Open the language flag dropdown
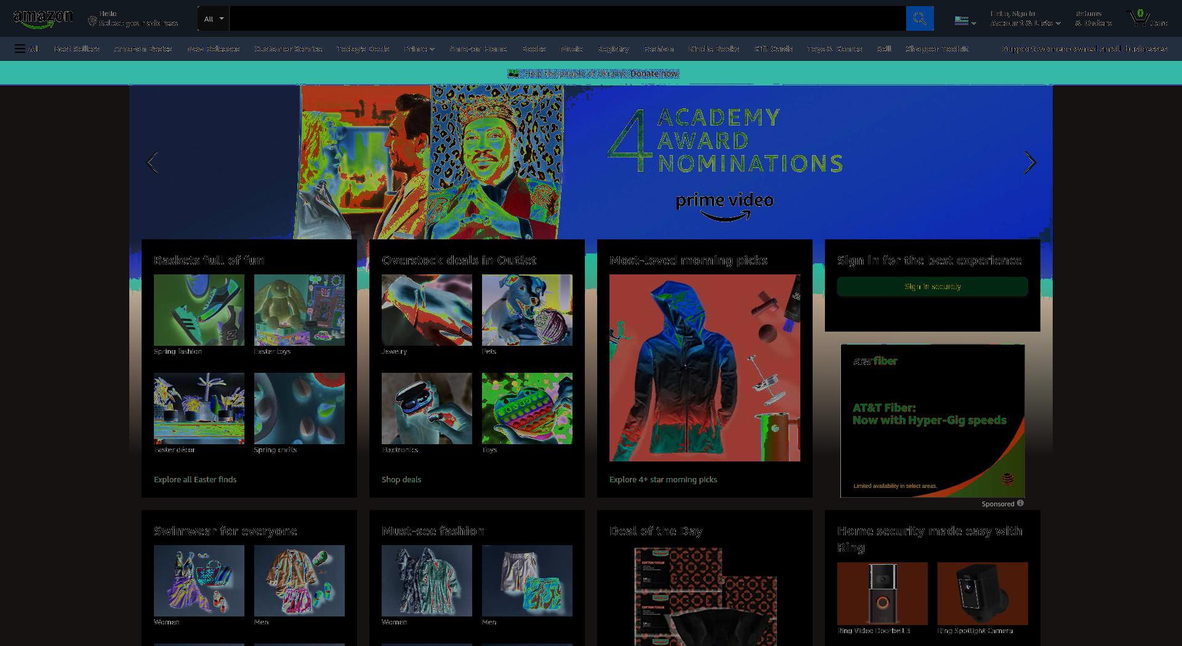Image resolution: width=1182 pixels, height=646 pixels. click(x=965, y=21)
